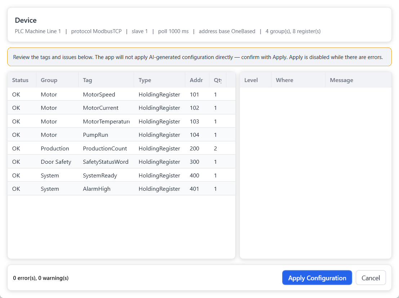This screenshot has height=298, width=399.
Task: Click address 103 cell
Action: 197,121
